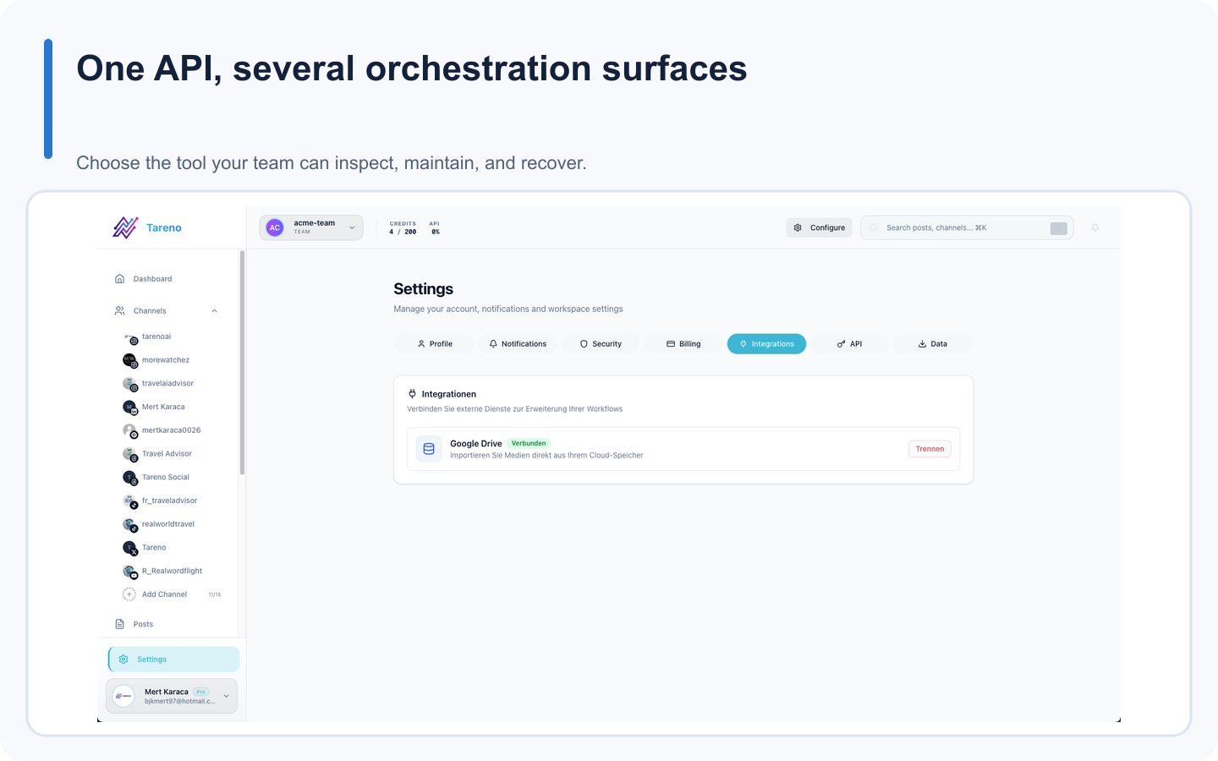Open the Security tab
Screen dimensions: 1218x761
[x=601, y=344]
